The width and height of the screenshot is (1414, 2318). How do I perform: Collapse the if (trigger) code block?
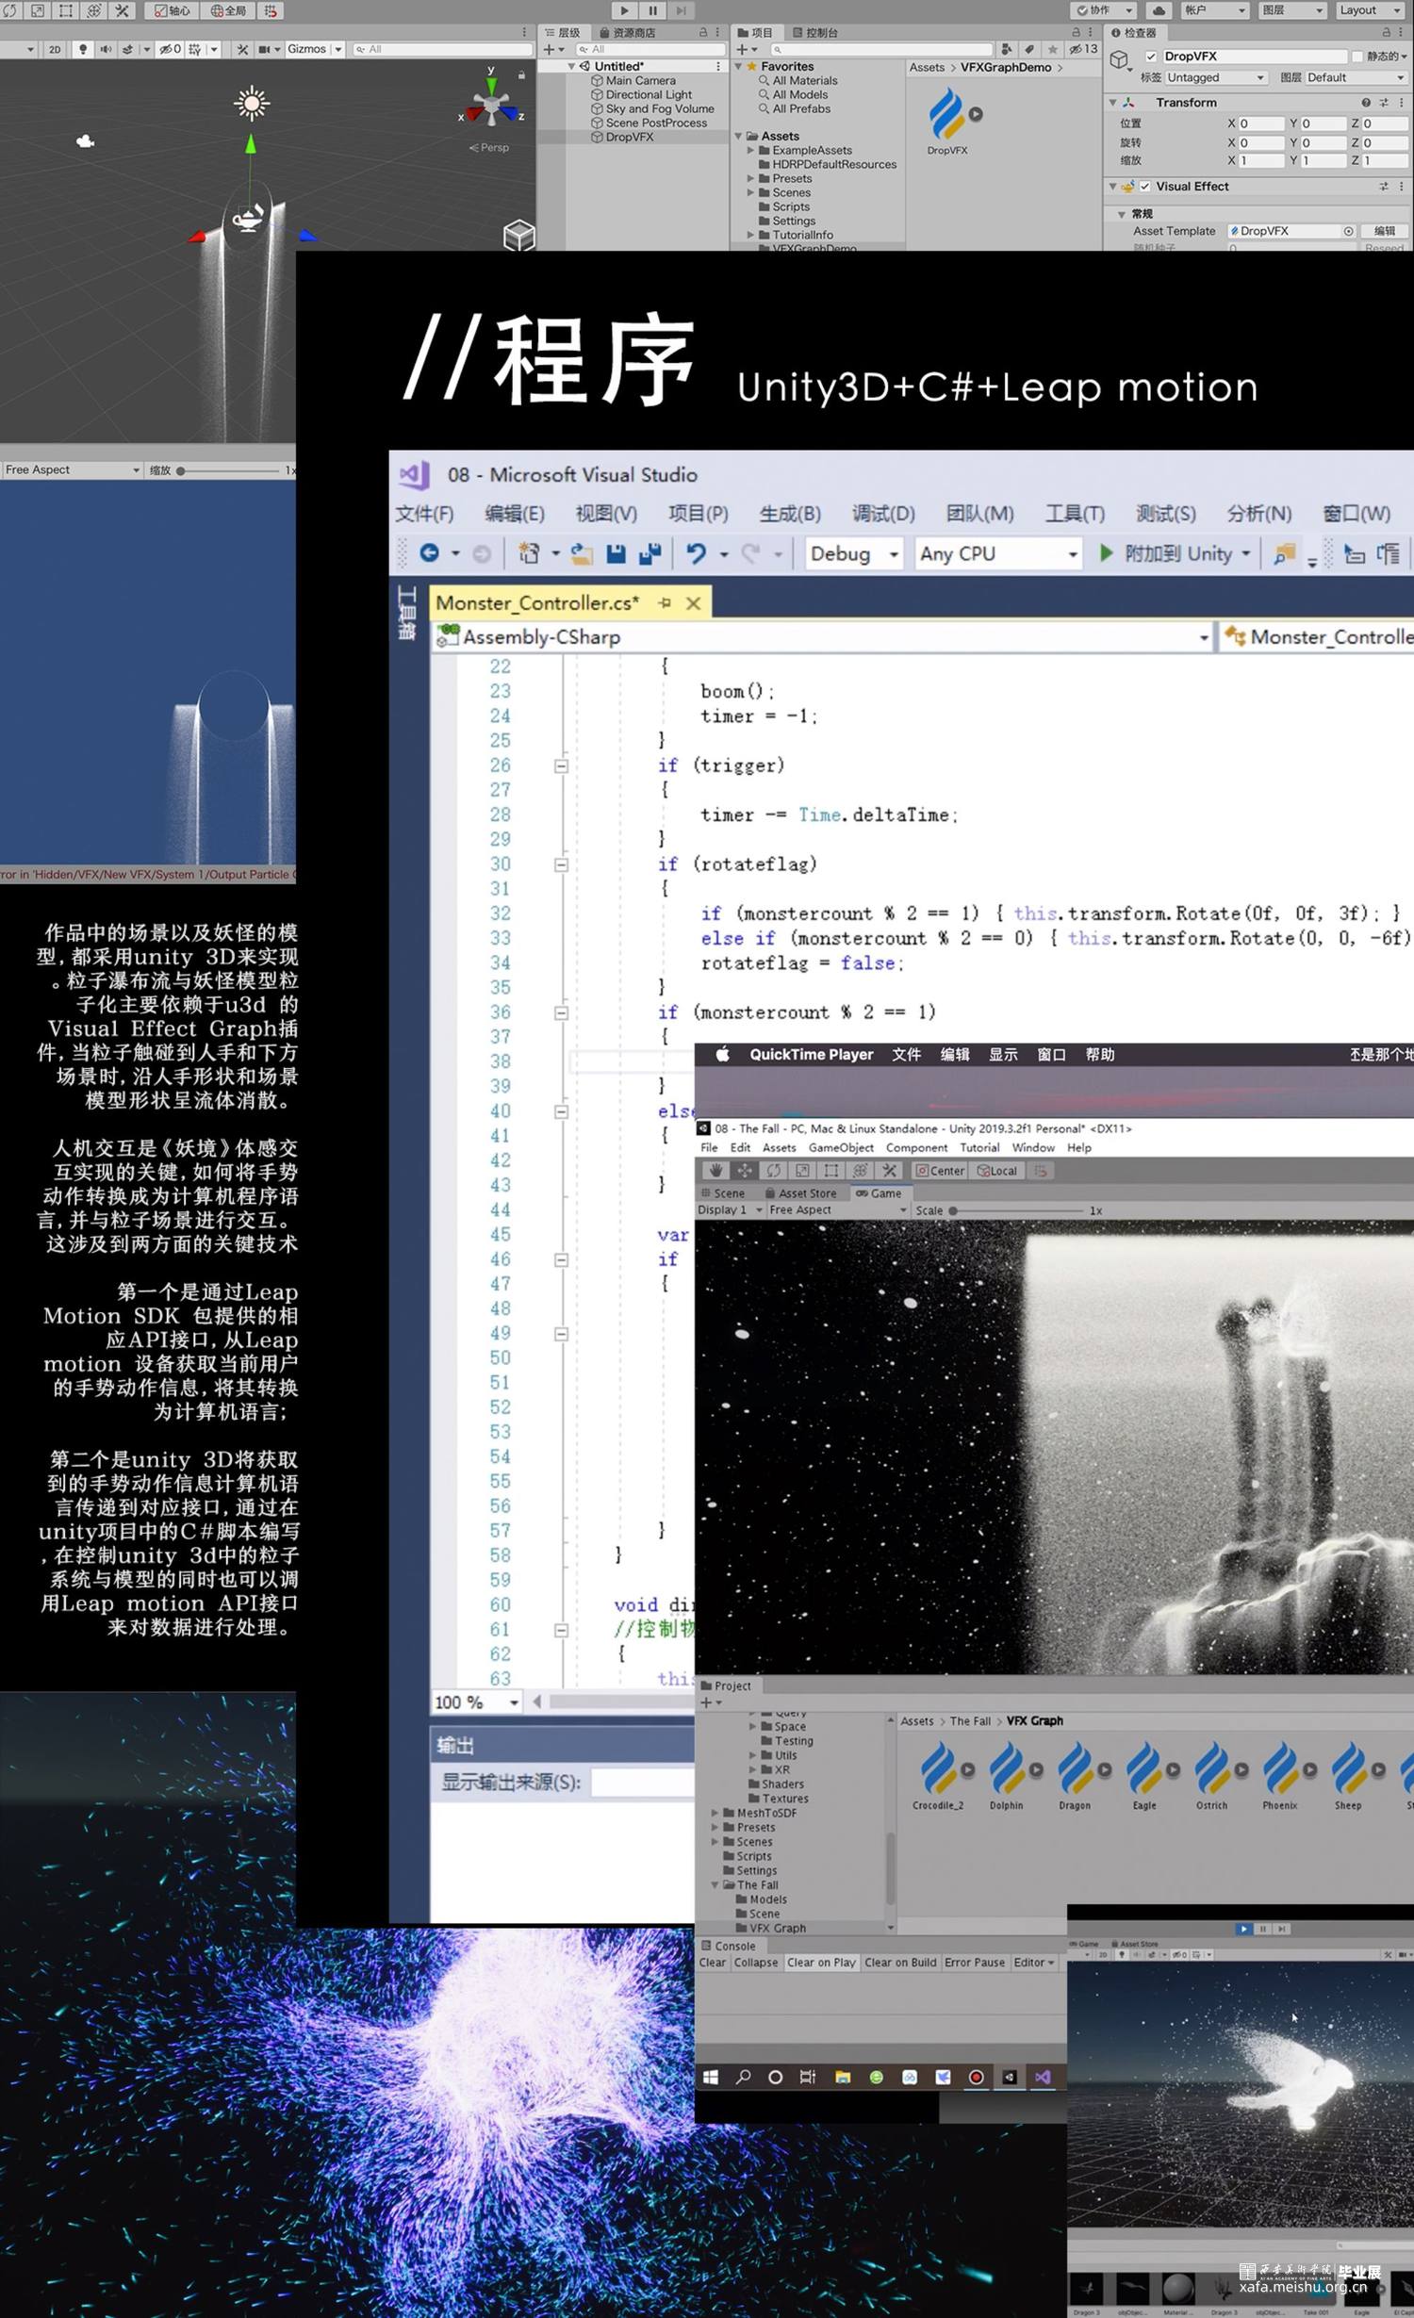coord(561,766)
